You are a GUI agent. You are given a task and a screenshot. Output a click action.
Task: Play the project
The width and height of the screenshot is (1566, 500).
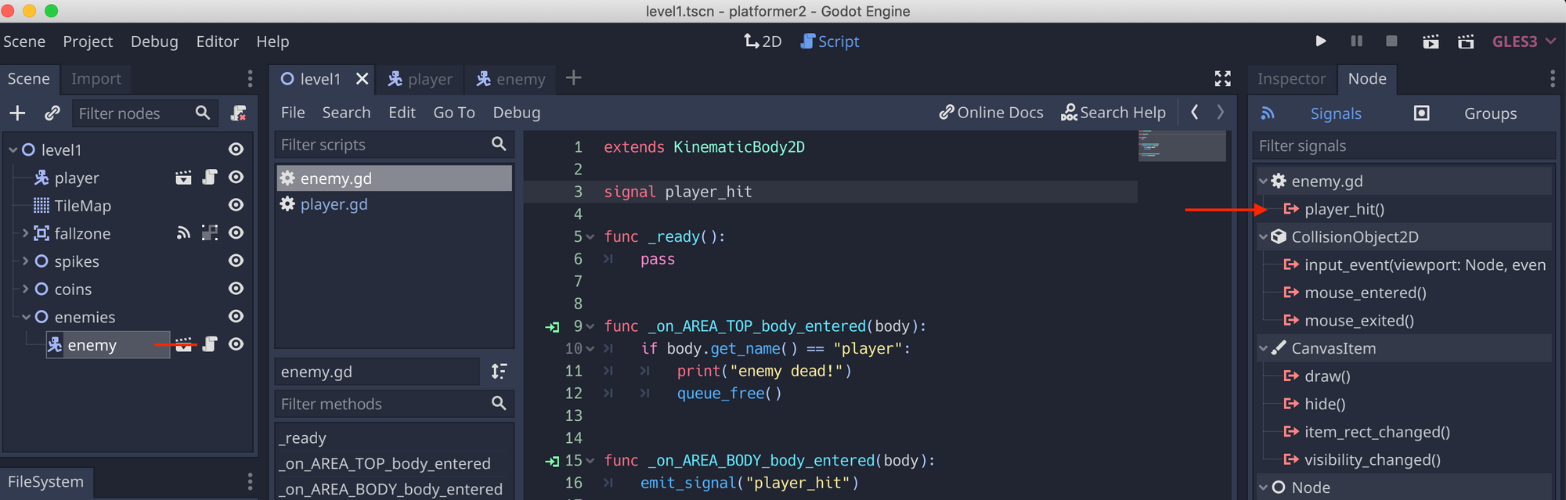[x=1321, y=41]
